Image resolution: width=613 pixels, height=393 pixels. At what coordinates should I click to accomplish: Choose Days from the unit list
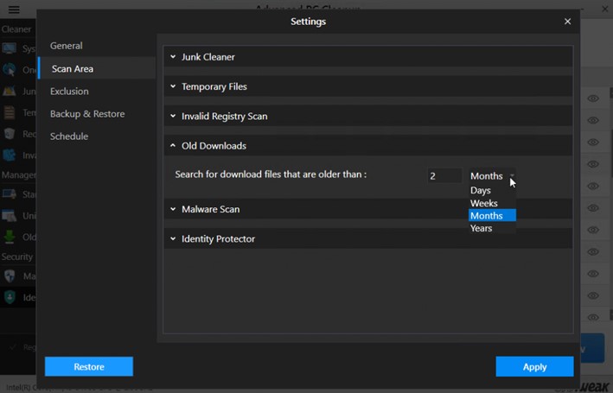click(492, 191)
